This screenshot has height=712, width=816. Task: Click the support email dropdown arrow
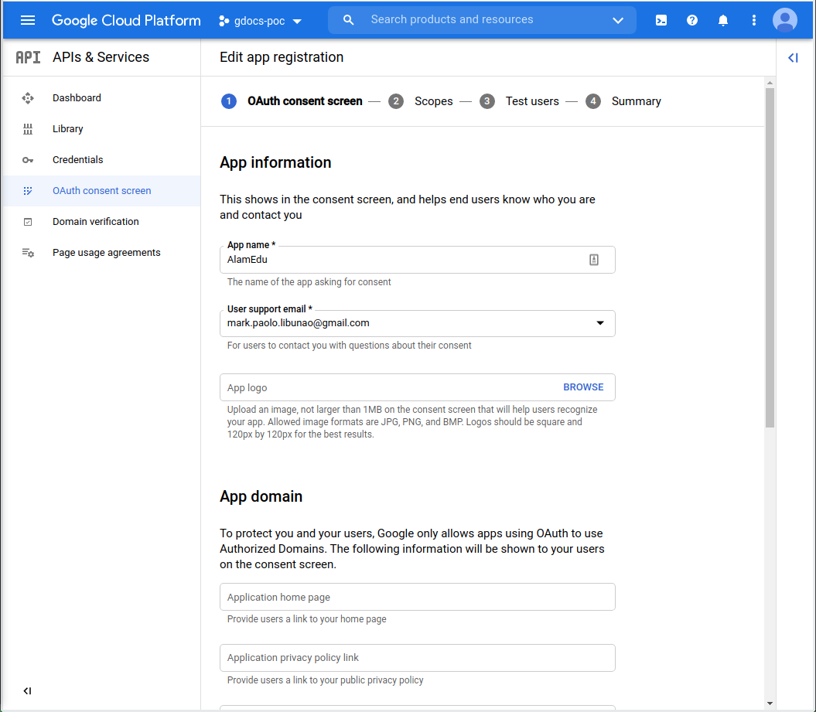(600, 323)
